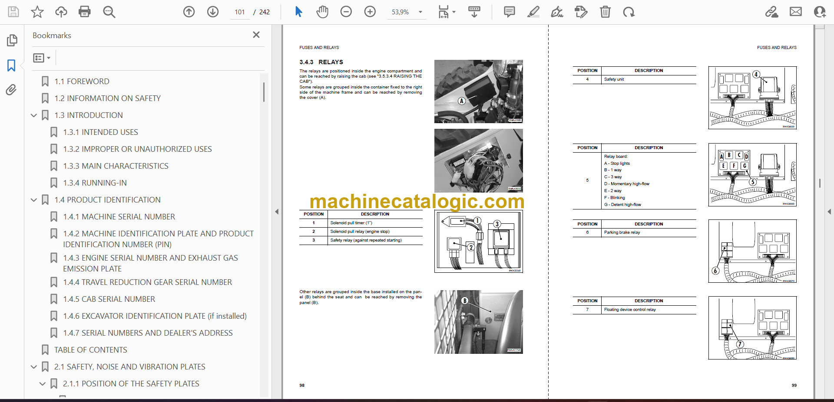This screenshot has width=834, height=402.
Task: Open bookmark TABLE OF CONTENTS
Action: [x=90, y=350]
